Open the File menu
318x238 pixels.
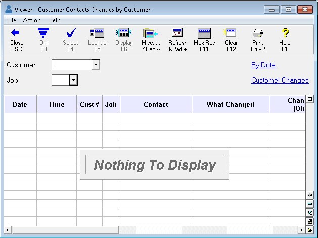11,20
